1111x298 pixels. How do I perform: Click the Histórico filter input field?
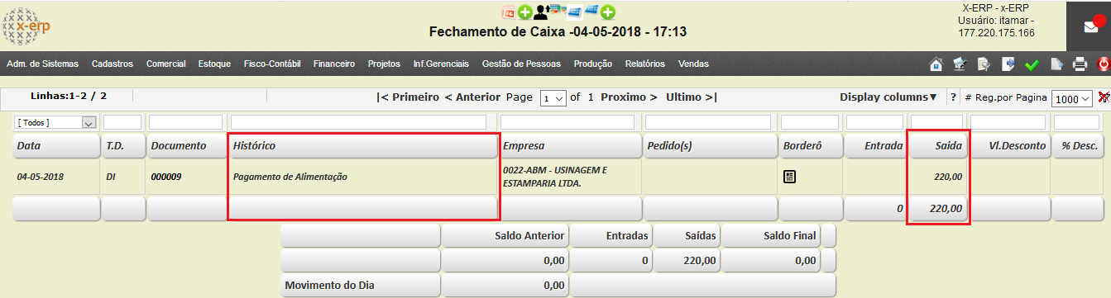point(363,122)
